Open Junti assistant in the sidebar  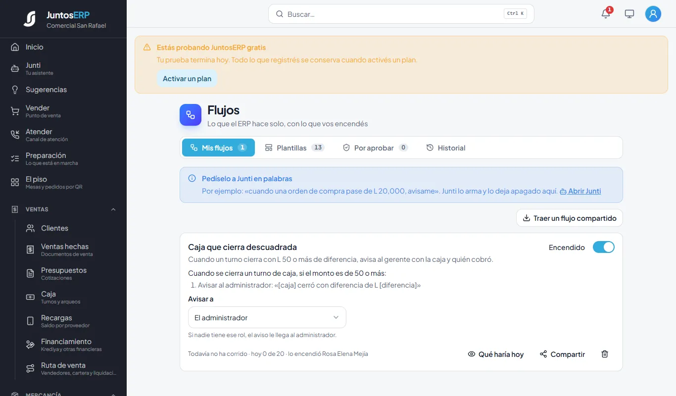(x=63, y=68)
